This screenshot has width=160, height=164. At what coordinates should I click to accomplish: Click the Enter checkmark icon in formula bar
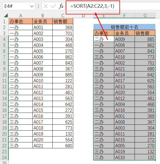coord(53,6)
